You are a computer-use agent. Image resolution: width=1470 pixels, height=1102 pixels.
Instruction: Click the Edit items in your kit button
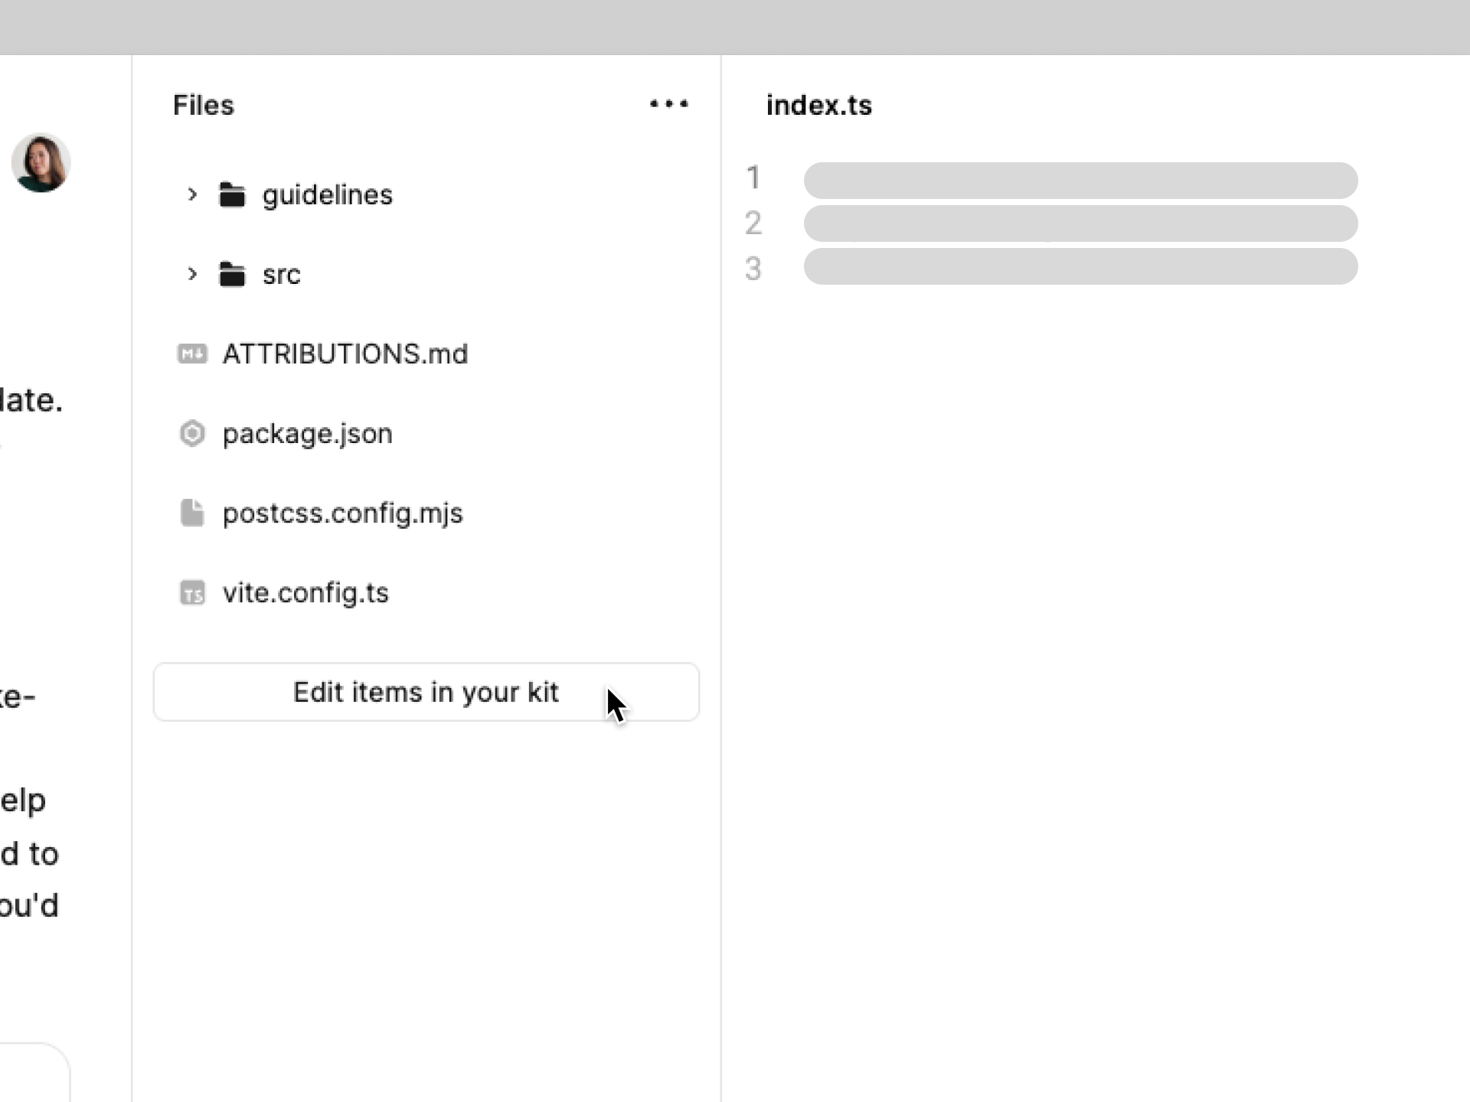426,692
